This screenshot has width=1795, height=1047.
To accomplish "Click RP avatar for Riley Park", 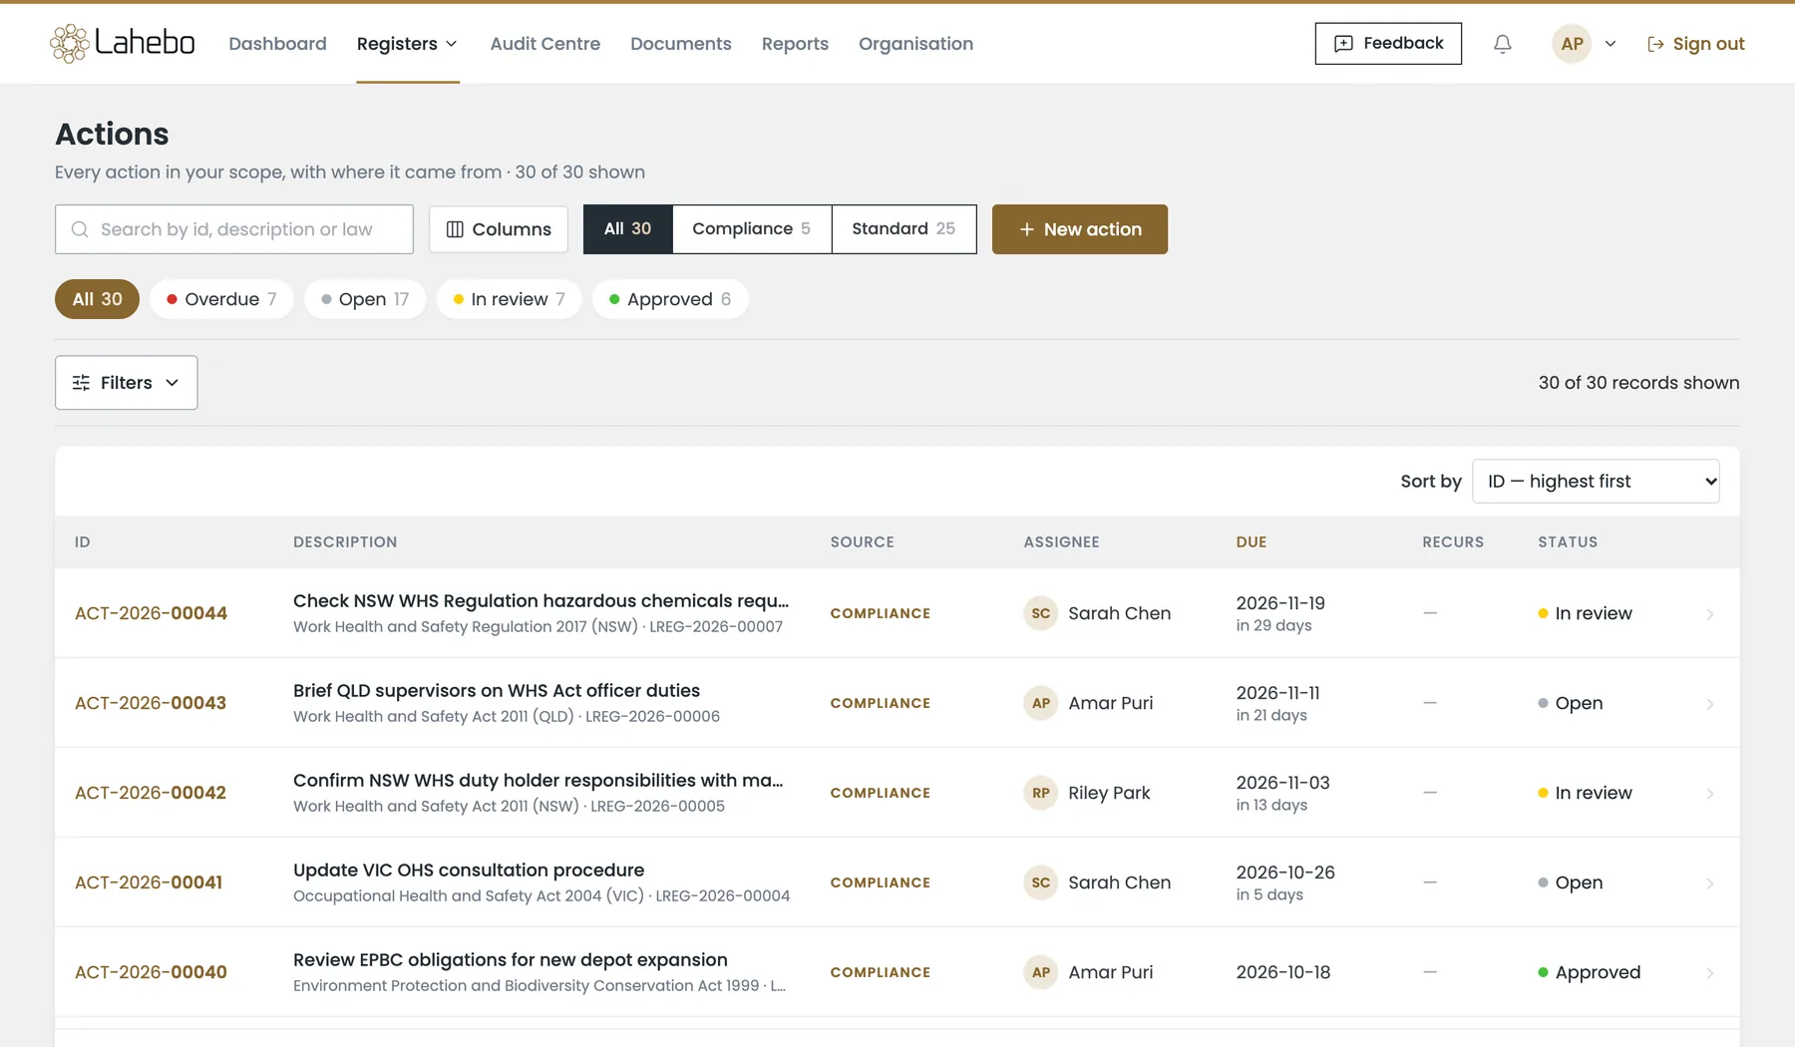I will (x=1040, y=793).
